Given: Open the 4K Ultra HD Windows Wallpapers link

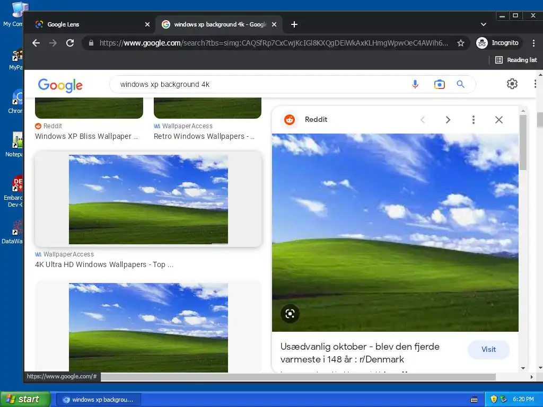Looking at the screenshot, I should click(x=104, y=264).
